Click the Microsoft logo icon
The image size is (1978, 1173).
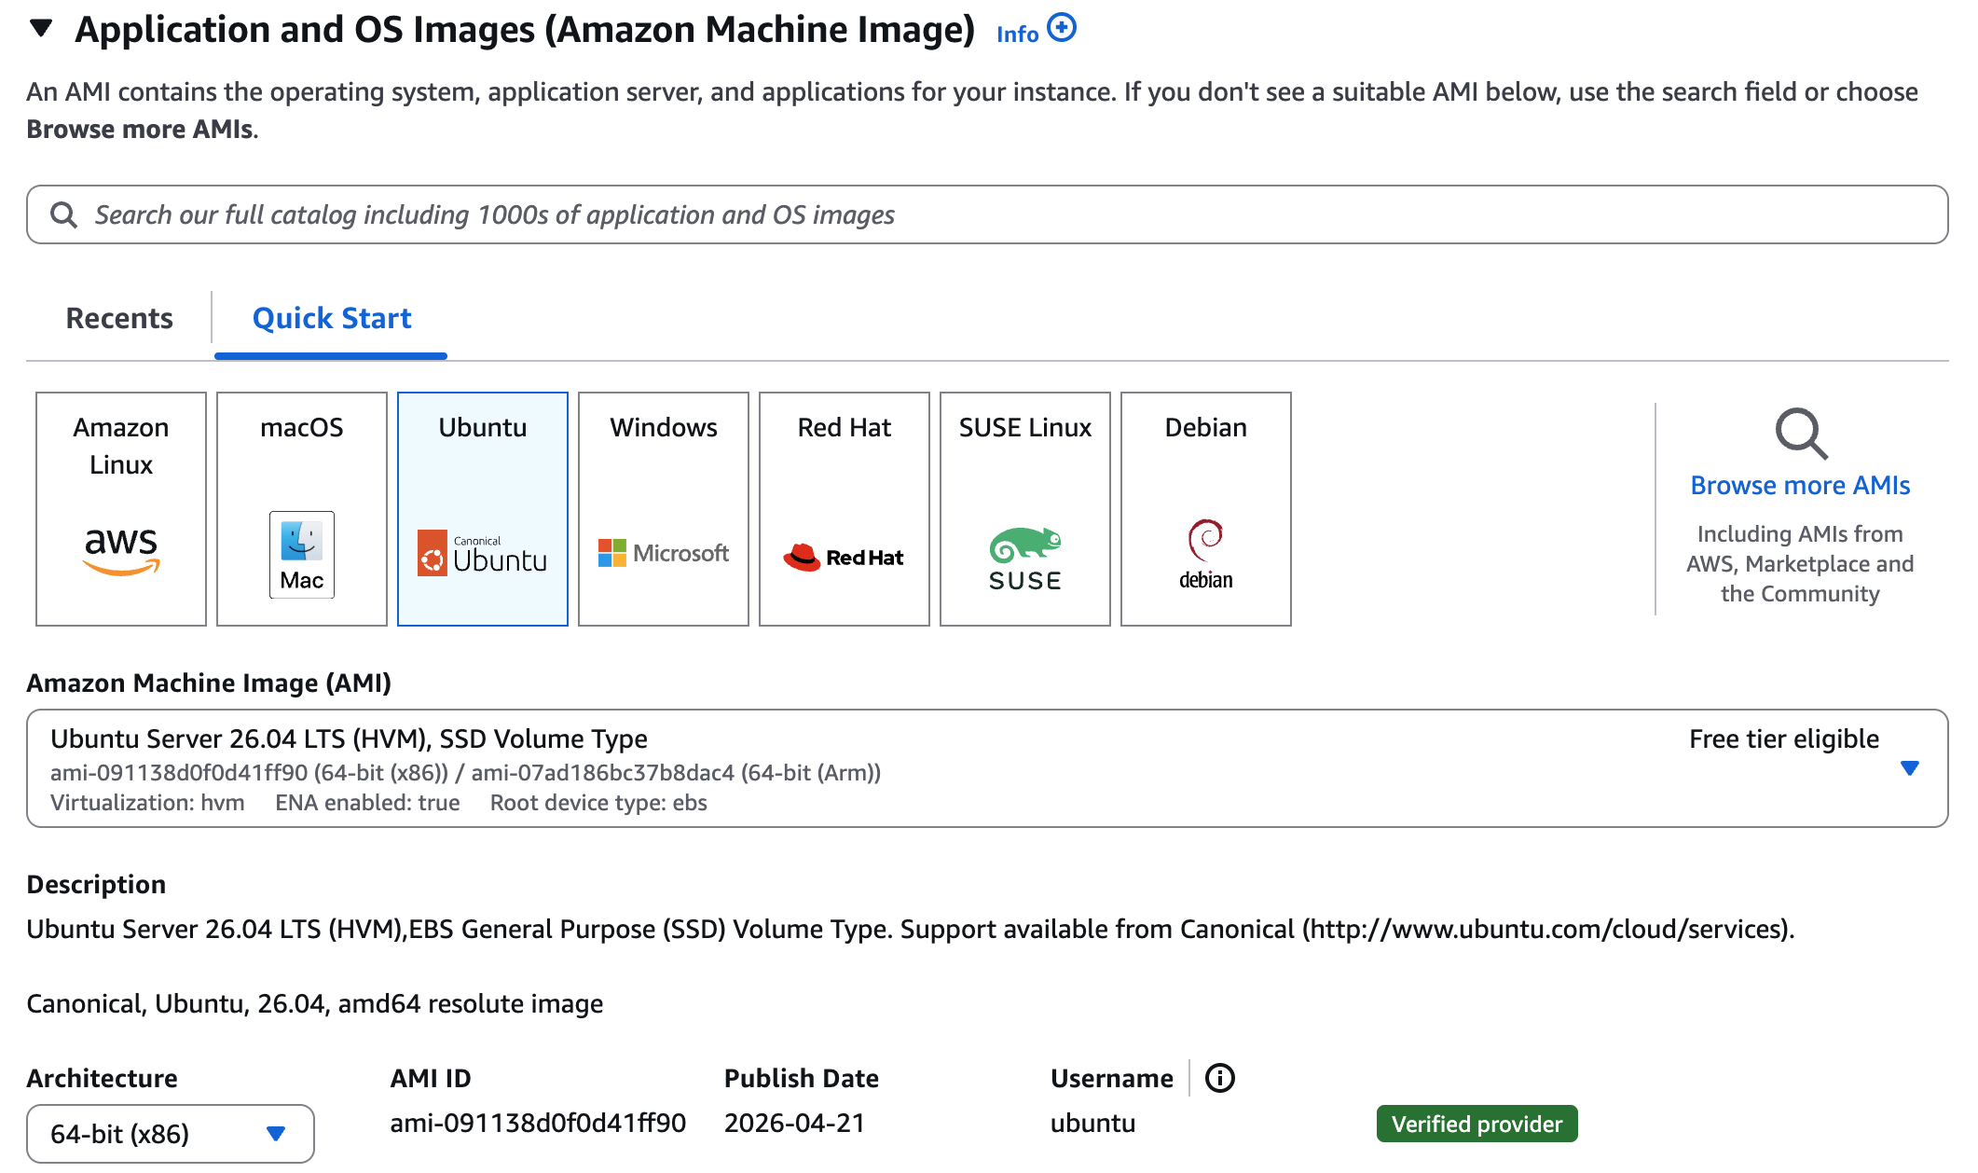(664, 553)
